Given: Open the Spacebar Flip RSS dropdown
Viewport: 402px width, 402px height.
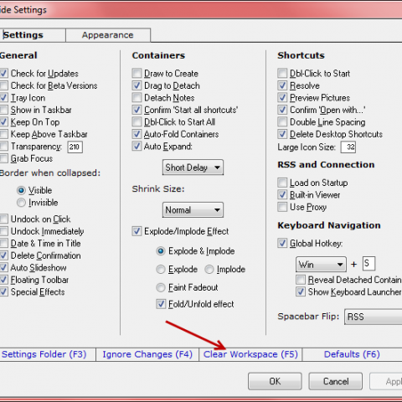Looking at the screenshot, I should tap(374, 317).
